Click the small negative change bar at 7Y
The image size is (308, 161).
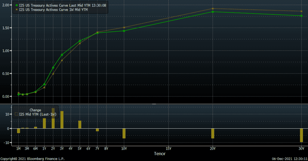(x=97, y=130)
